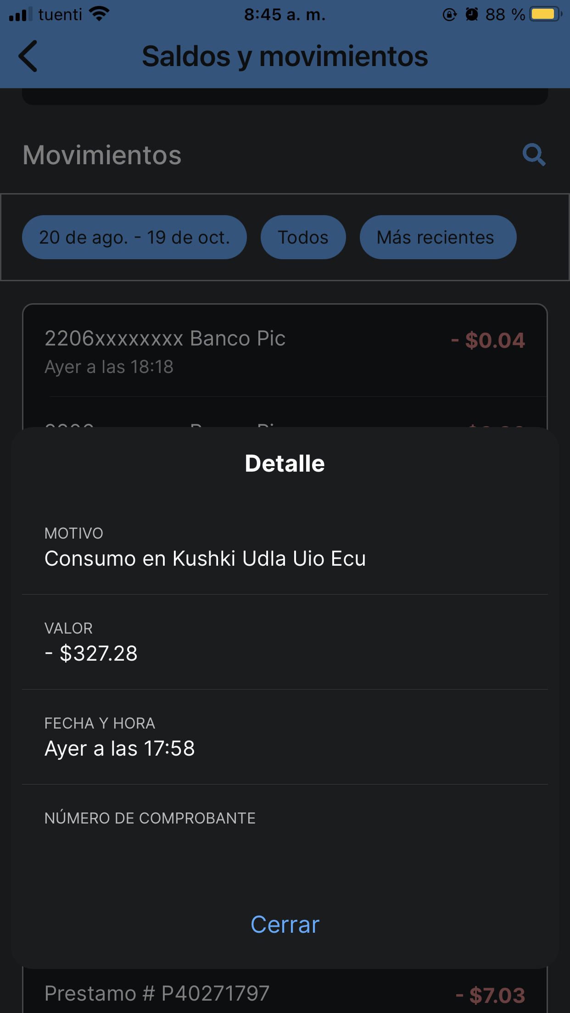Tap the 8:45 a. m. clock
Screen dimensions: 570x1013
(x=285, y=15)
